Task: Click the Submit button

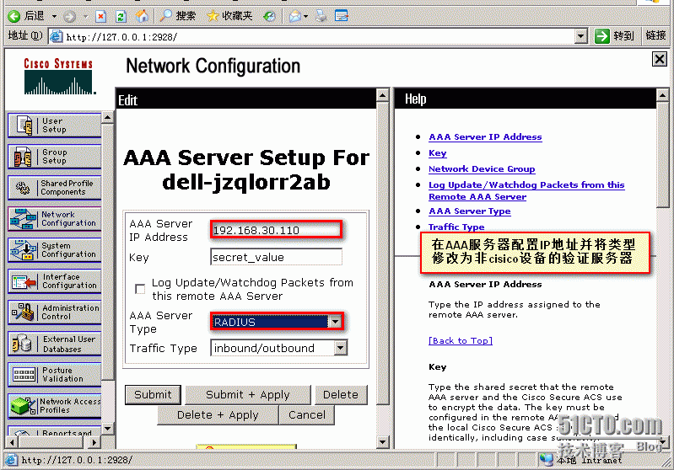Action: coord(153,395)
